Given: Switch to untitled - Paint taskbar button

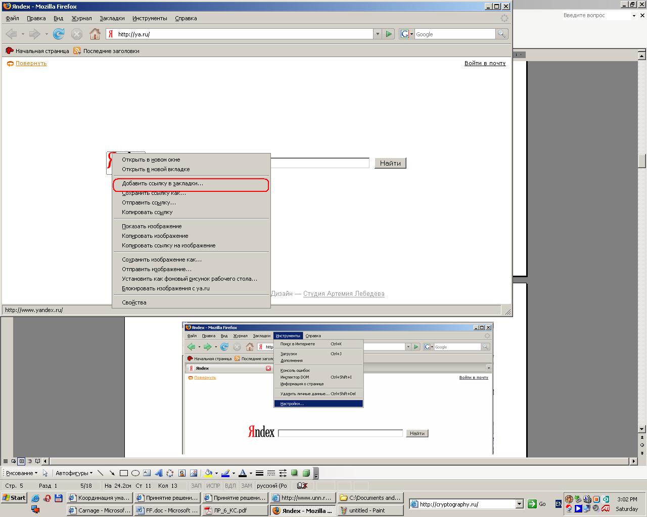Looking at the screenshot, I should [371, 510].
